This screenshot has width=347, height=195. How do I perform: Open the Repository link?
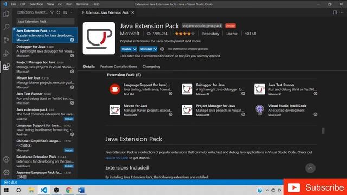point(210,34)
